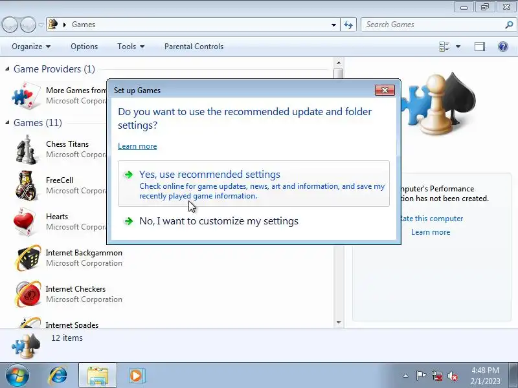This screenshot has width=518, height=388.
Task: Open Learn more link in performance panel
Action: click(431, 232)
